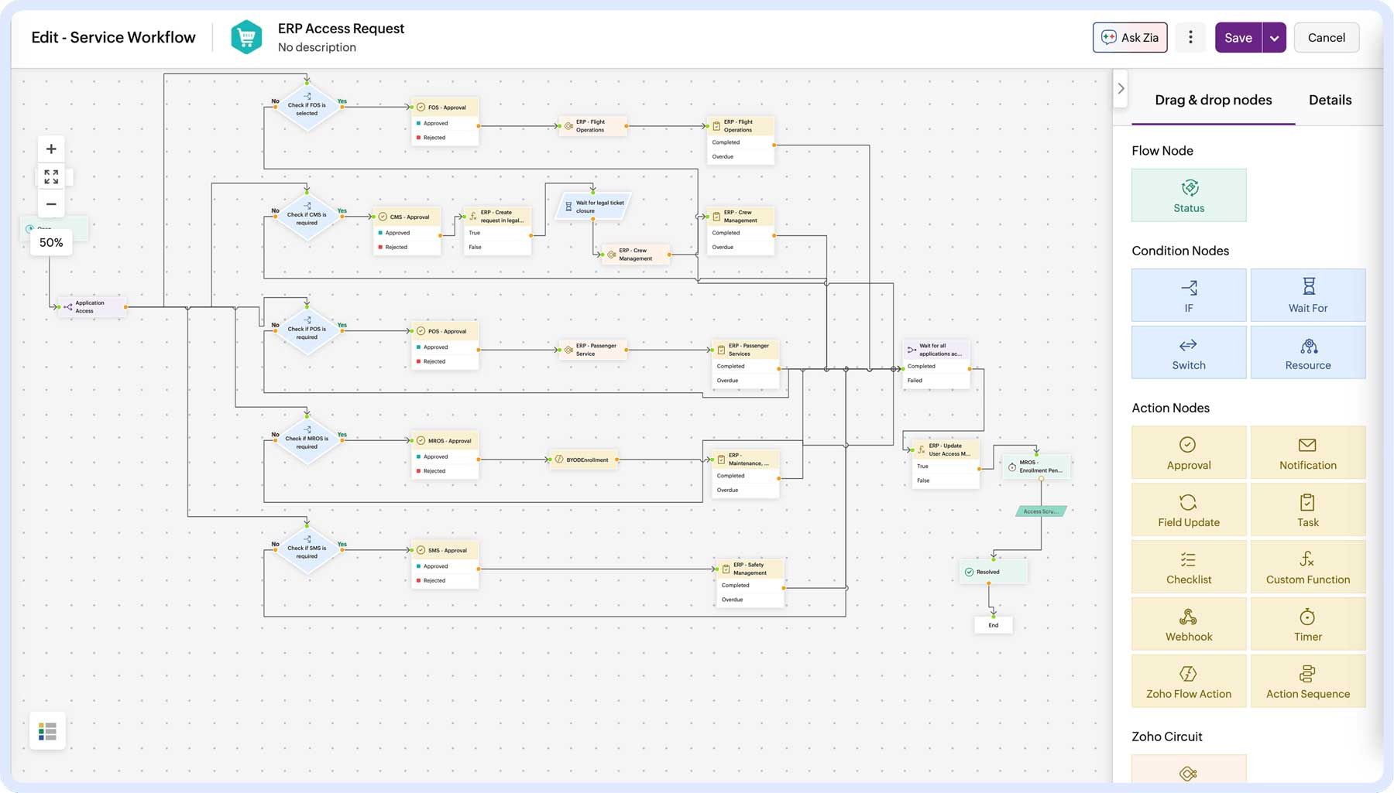
Task: Select the Action Sequence node
Action: (1308, 682)
